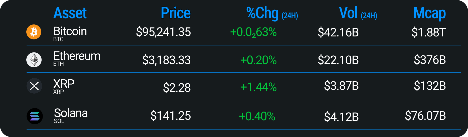The width and height of the screenshot is (468, 137).
Task: Click the Bitcoin logo icon
Action: point(34,32)
